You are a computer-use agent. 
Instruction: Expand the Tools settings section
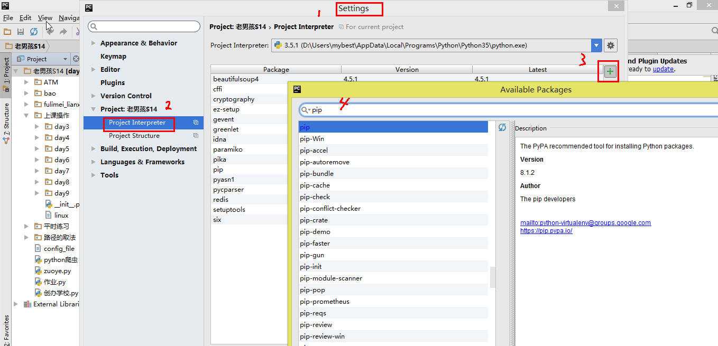click(x=94, y=175)
